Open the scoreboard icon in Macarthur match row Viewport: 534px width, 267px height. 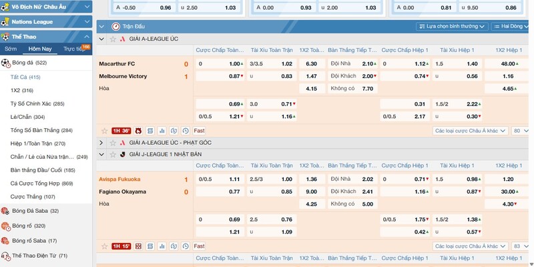[150, 131]
